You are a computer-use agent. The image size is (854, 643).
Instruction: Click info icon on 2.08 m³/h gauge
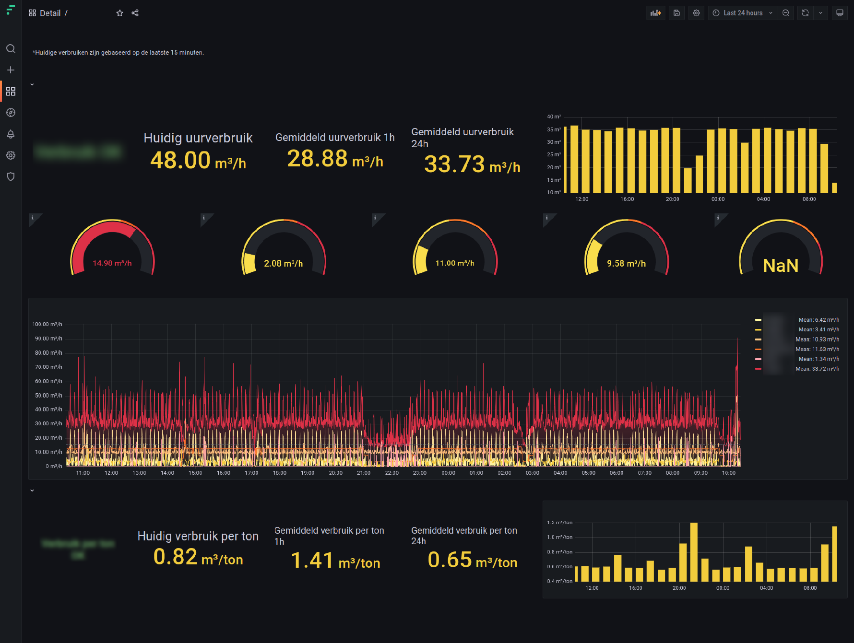204,218
